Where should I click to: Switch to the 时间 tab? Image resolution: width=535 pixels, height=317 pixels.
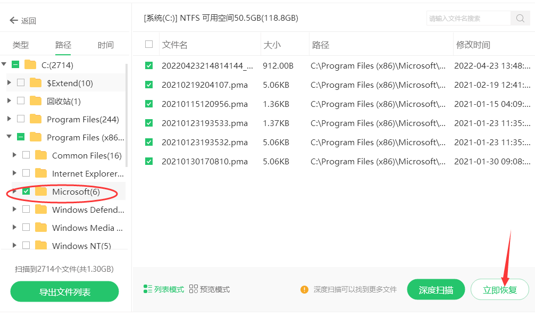click(x=105, y=45)
